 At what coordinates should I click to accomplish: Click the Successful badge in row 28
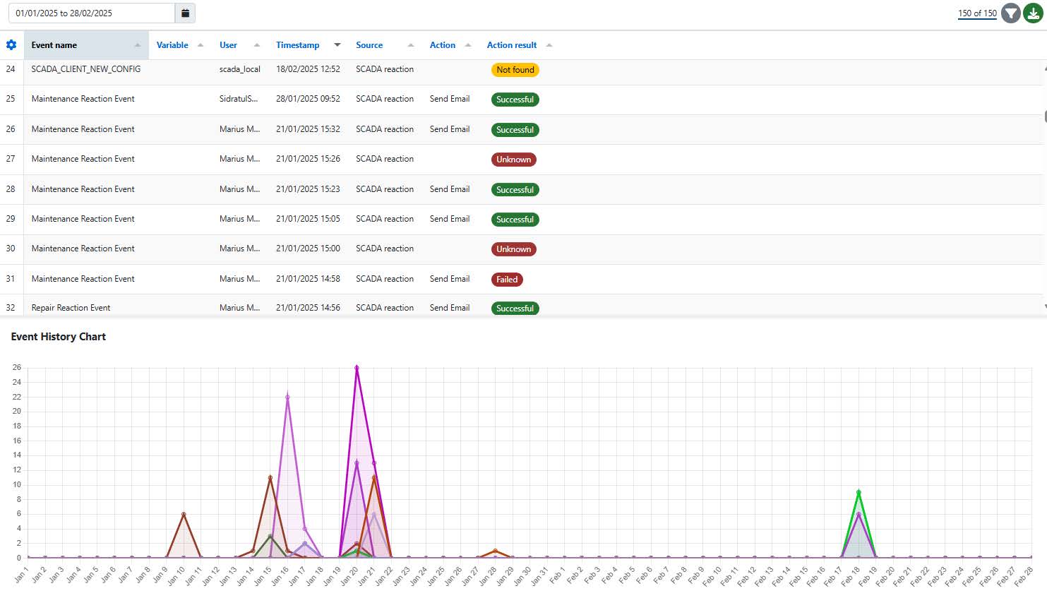(515, 190)
